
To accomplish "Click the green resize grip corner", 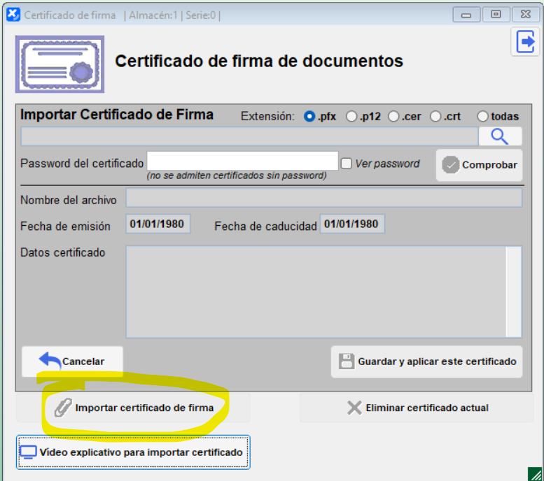I will click(536, 474).
